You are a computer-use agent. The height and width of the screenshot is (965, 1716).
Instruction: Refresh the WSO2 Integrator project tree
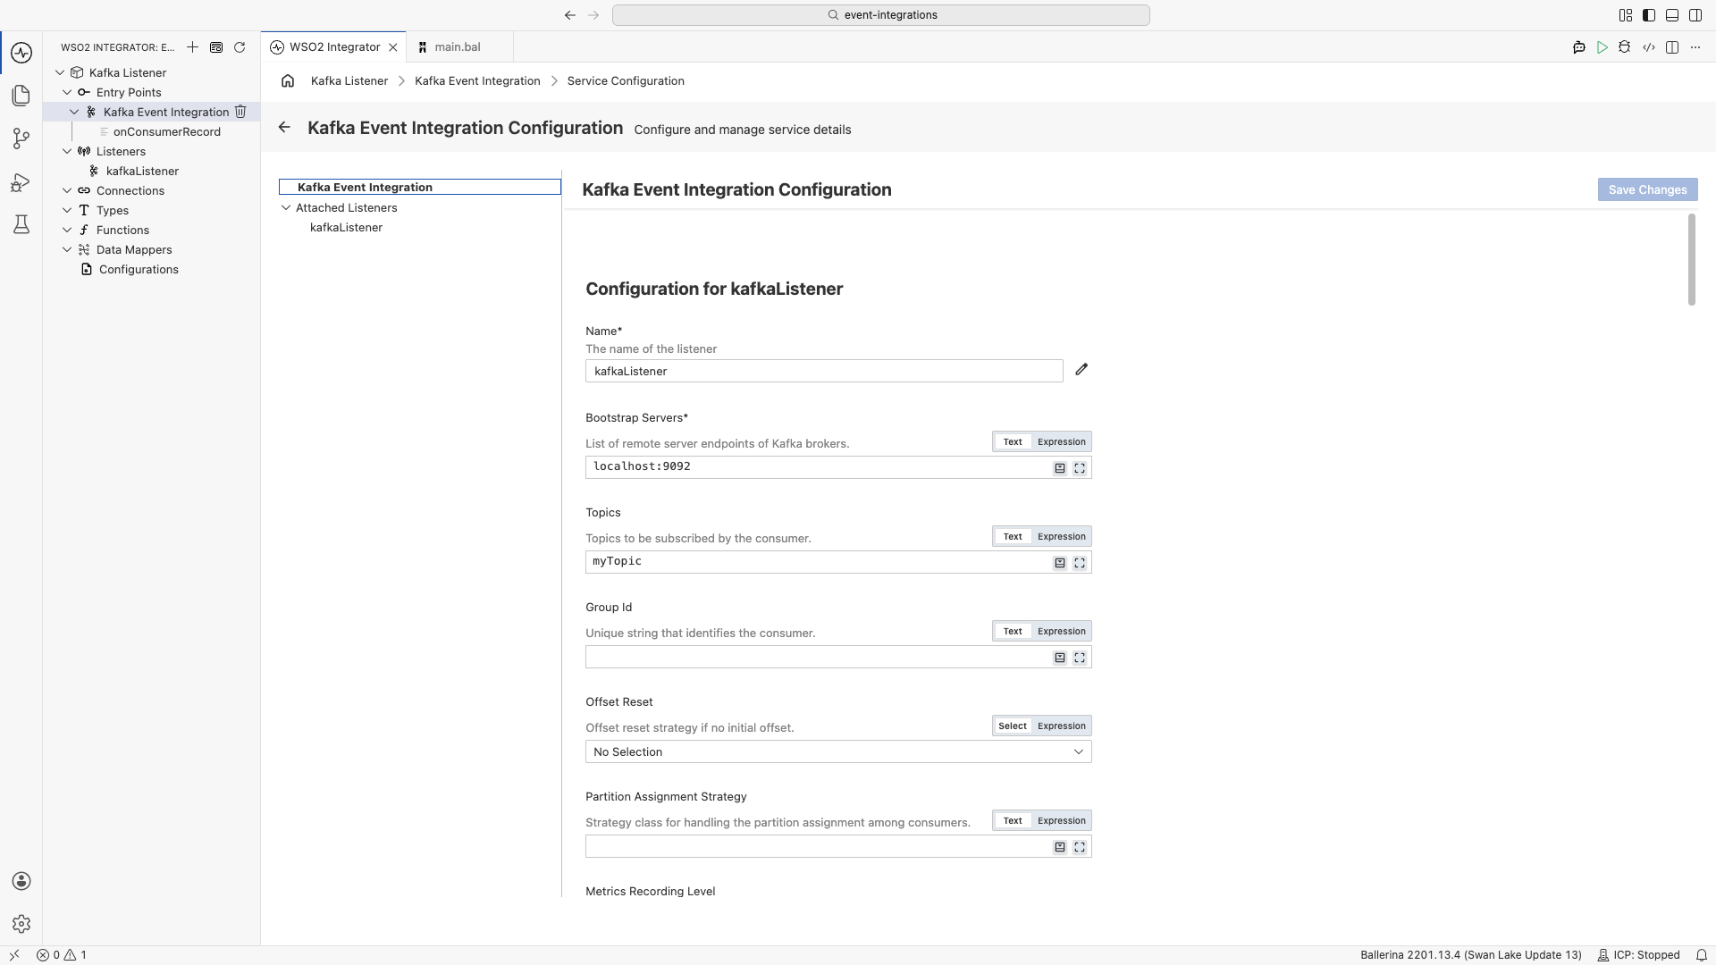click(x=240, y=47)
